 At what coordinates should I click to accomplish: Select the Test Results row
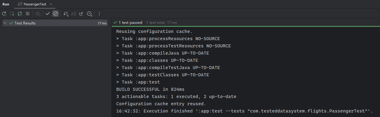[55, 23]
